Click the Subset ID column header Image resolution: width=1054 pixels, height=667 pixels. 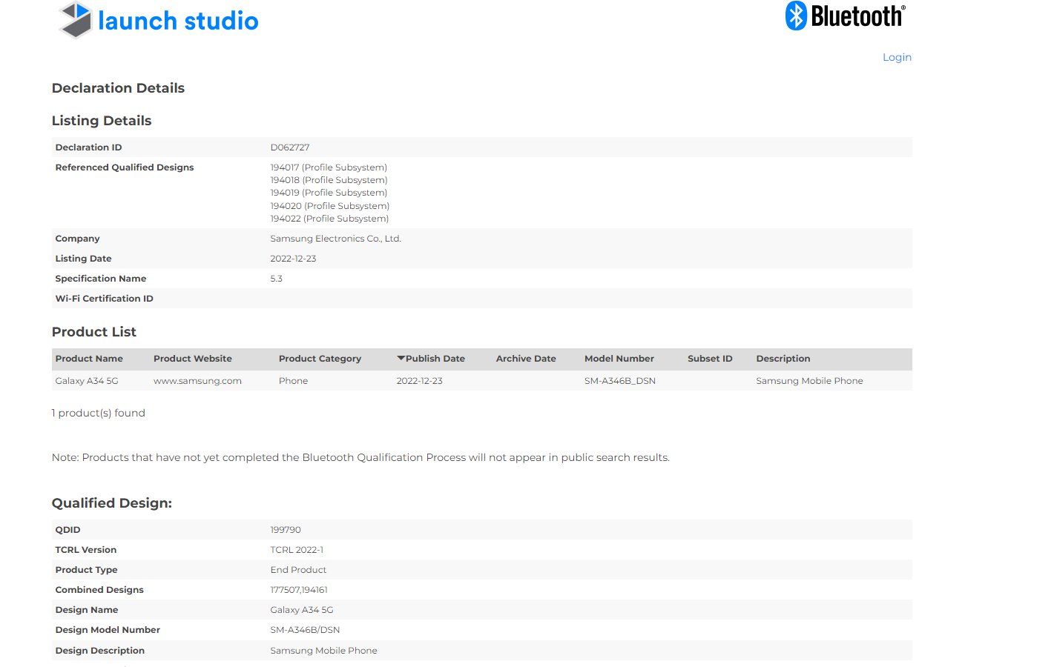click(x=709, y=359)
